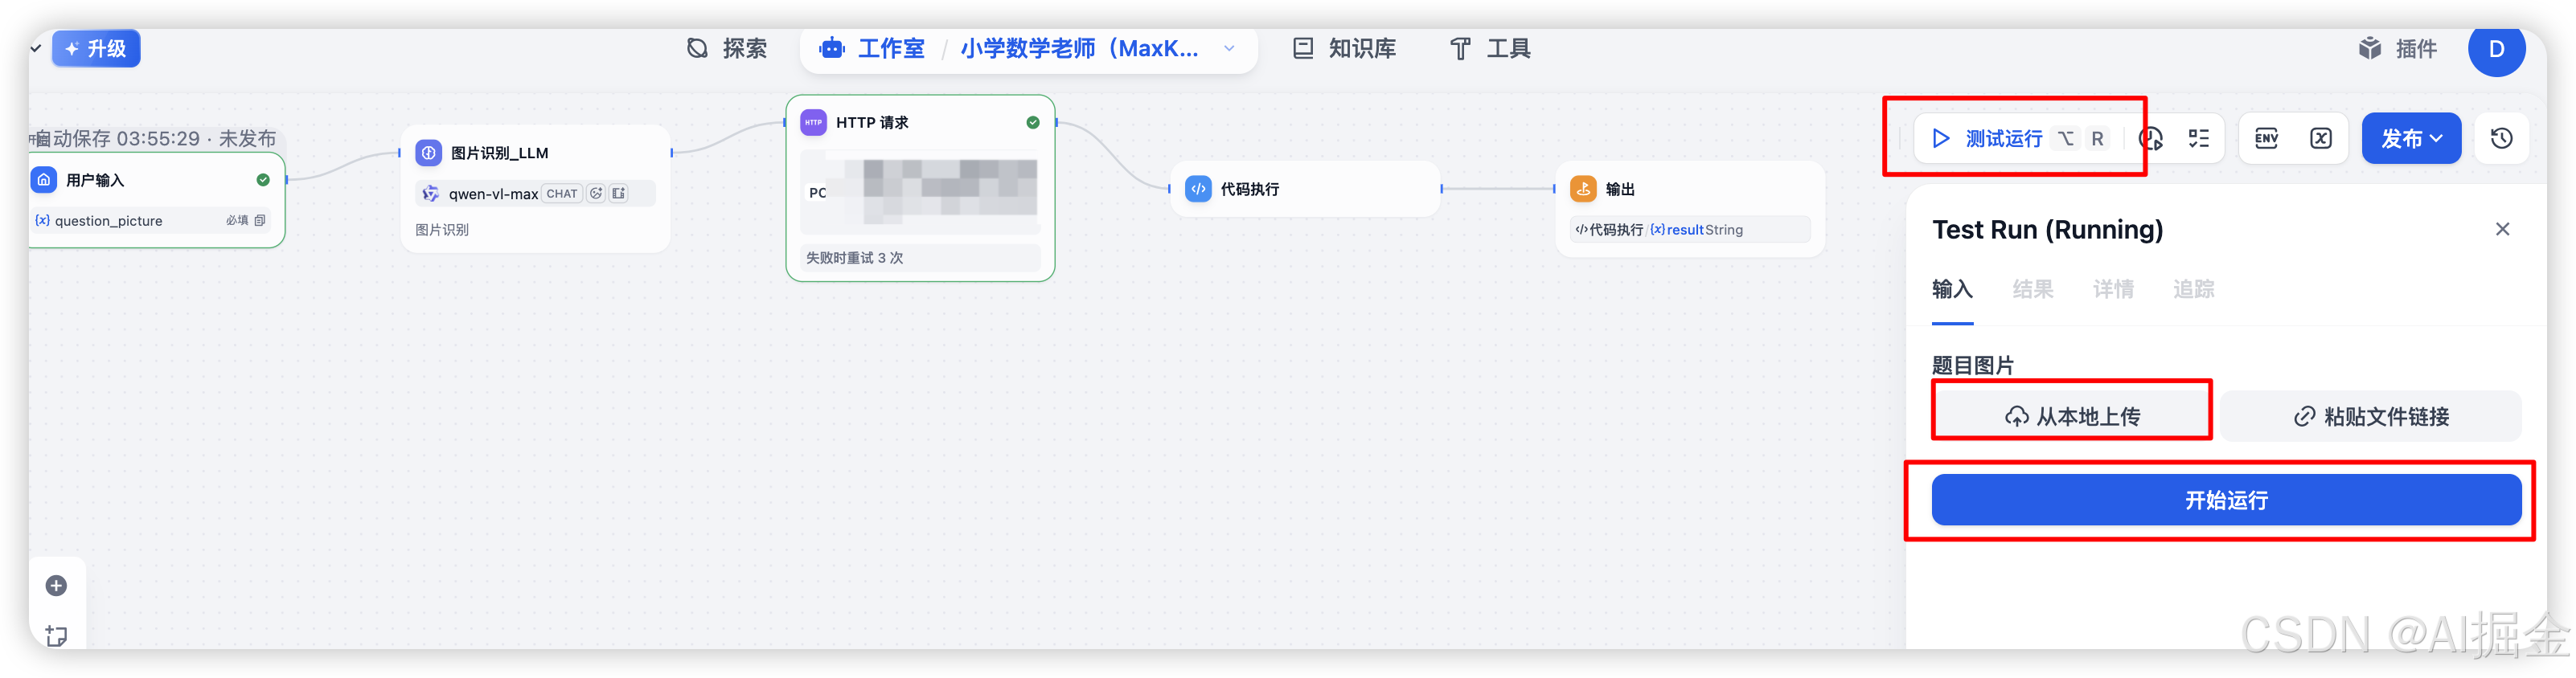Select the 代码执行 node title
The image size is (2576, 678).
click(1249, 189)
